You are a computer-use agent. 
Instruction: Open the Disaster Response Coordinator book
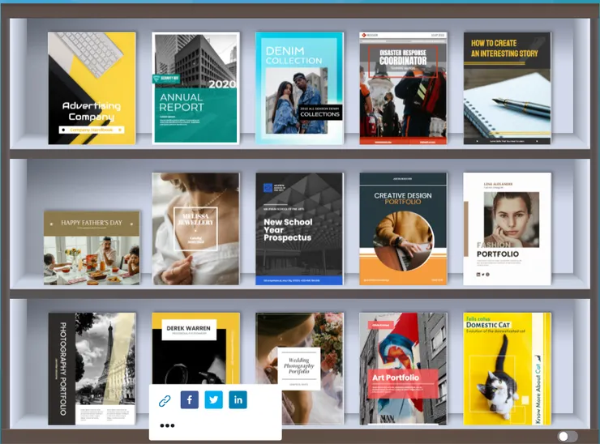coord(403,88)
